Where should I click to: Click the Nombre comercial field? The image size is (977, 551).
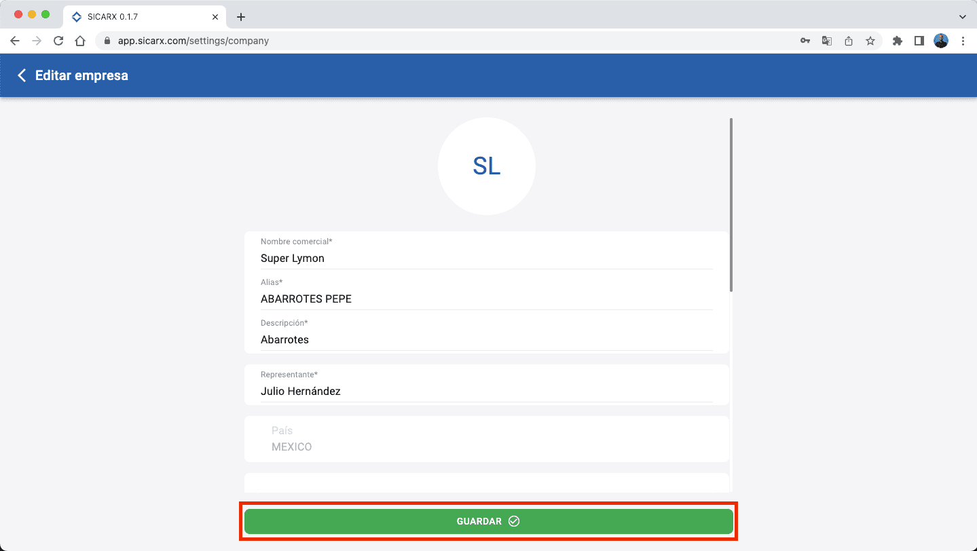(x=486, y=258)
